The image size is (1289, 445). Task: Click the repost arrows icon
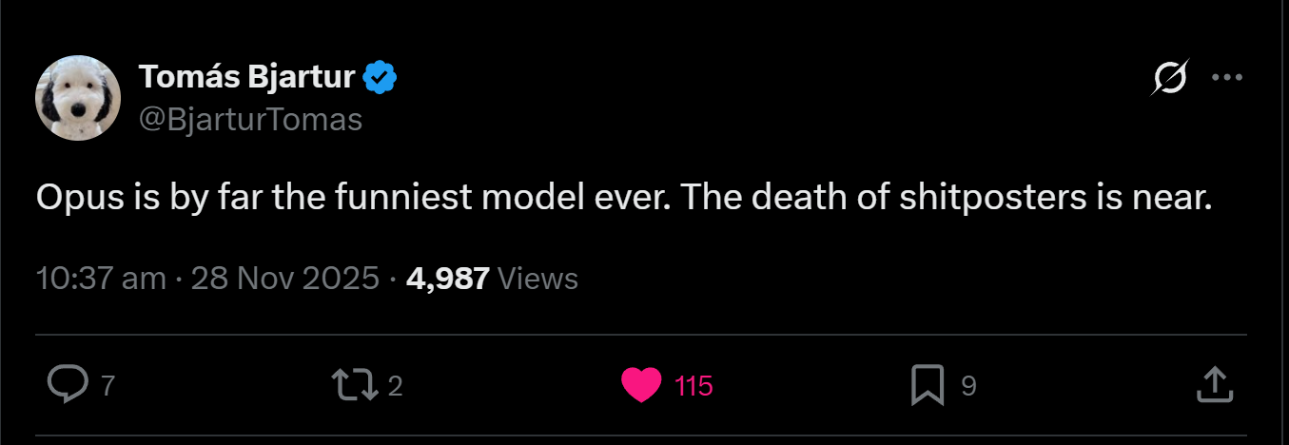351,384
